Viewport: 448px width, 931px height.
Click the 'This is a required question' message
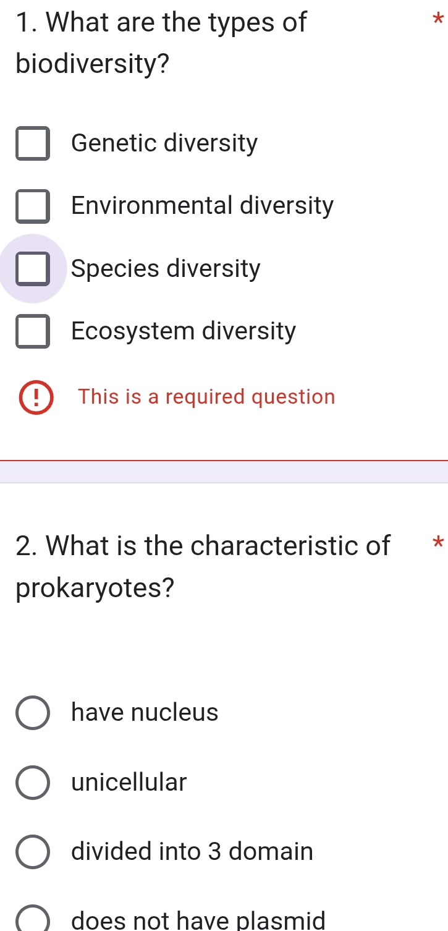pyautogui.click(x=206, y=397)
